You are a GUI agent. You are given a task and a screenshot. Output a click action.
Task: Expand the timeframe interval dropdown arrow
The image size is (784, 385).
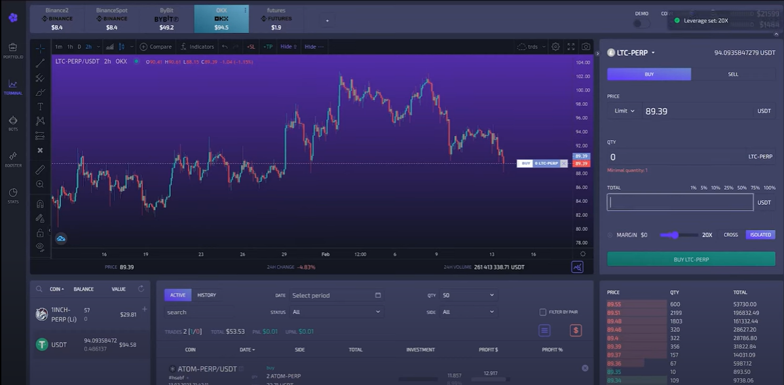click(98, 46)
